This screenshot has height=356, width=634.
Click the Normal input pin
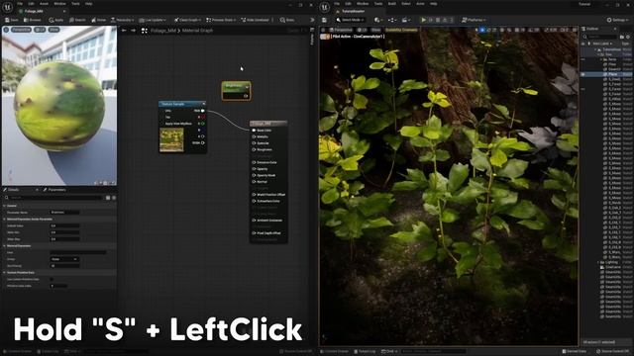point(254,182)
